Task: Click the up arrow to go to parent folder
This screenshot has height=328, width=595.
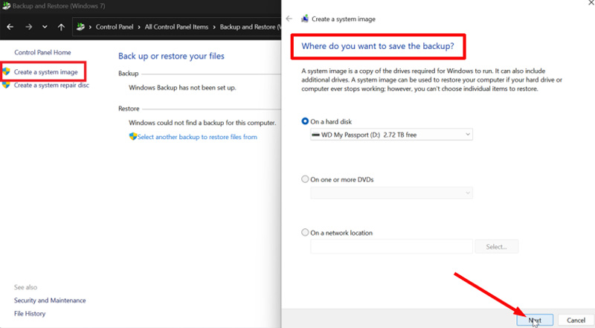Action: [x=61, y=27]
